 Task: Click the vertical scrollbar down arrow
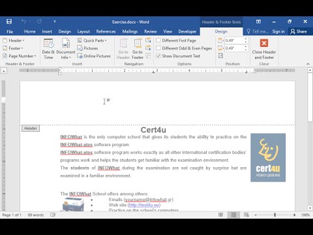pos(310,208)
